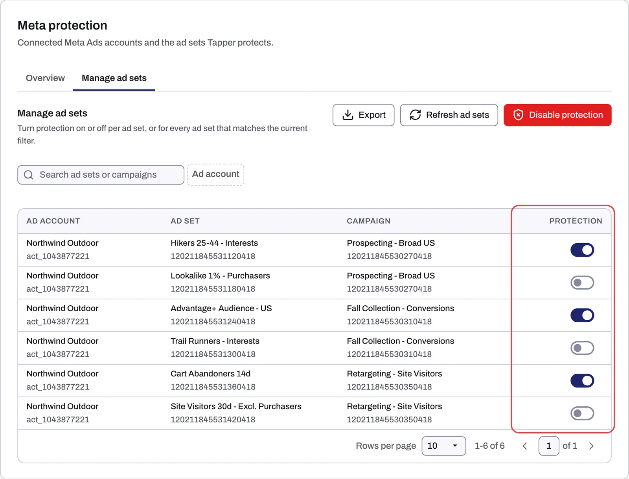Click the 1-6 of 6 count text
629x479 pixels.
489,446
